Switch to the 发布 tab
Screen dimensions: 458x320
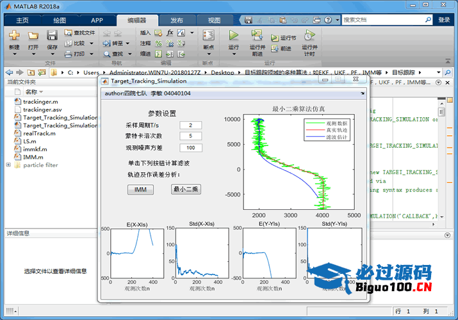click(177, 20)
